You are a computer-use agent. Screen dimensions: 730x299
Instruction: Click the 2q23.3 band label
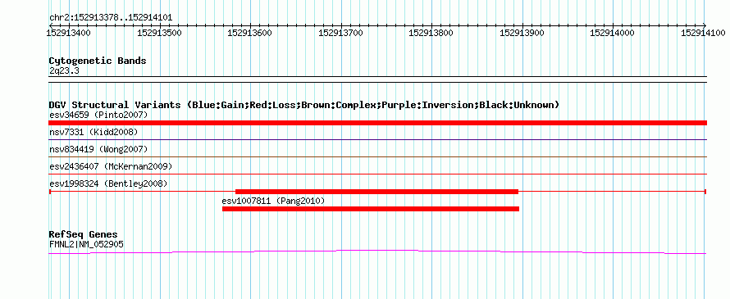click(64, 71)
